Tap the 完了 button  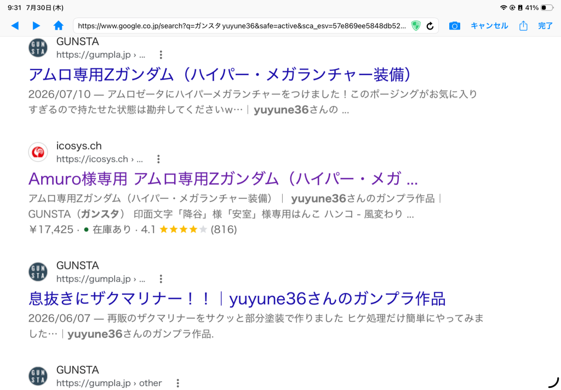tap(545, 26)
